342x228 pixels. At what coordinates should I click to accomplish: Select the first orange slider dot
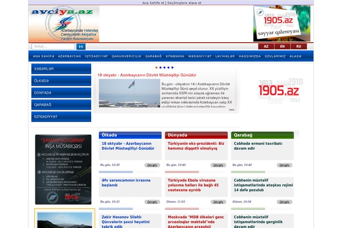pos(156,68)
